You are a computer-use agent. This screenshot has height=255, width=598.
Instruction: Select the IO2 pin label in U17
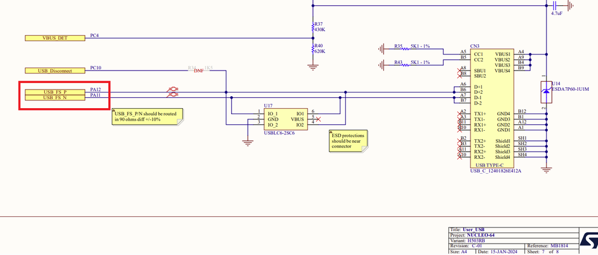(300, 125)
